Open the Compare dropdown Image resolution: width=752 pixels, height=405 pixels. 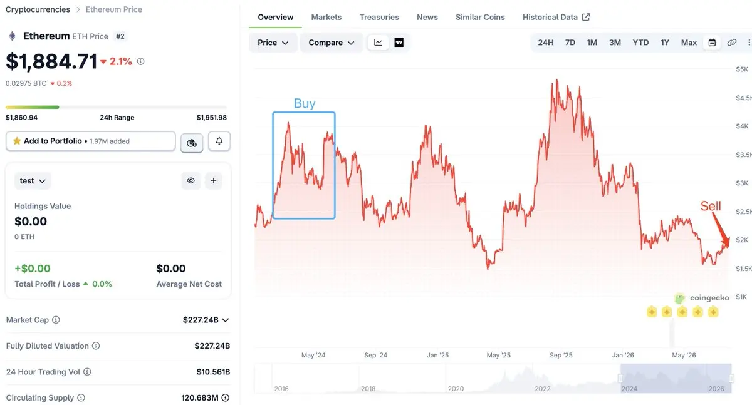click(332, 43)
